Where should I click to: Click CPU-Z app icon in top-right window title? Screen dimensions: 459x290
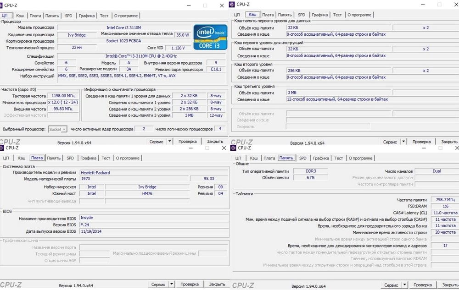232,5
